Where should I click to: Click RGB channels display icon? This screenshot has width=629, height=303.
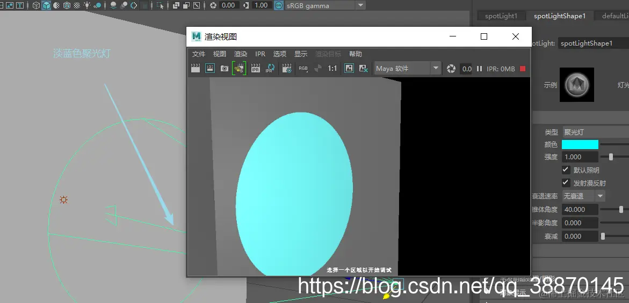click(303, 69)
